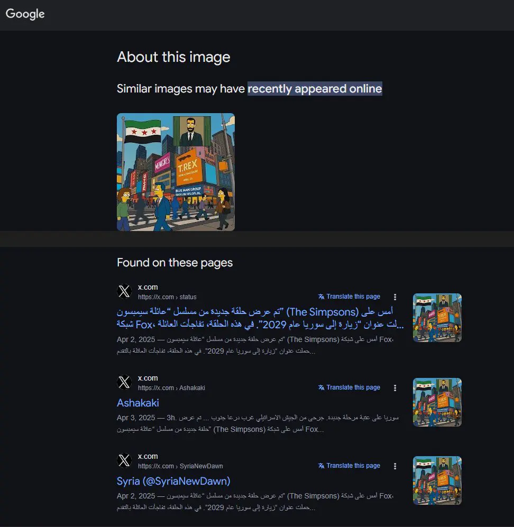
Task: Click the X favicon of the first result
Action: coord(124,291)
